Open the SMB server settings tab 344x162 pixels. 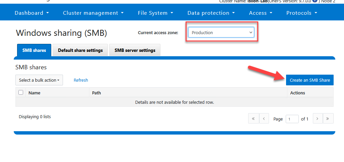135,50
